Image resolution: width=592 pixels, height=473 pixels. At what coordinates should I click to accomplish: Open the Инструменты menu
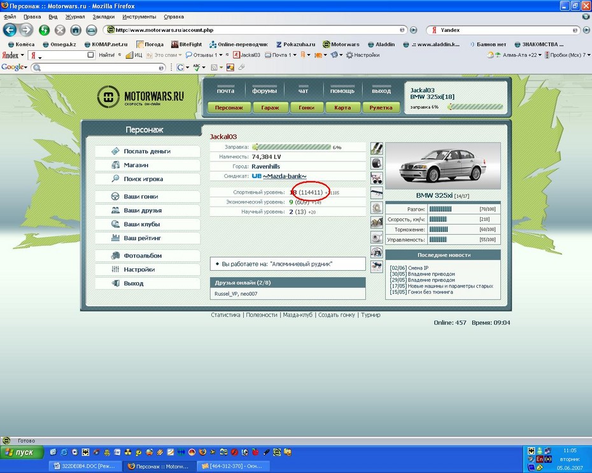(x=139, y=17)
